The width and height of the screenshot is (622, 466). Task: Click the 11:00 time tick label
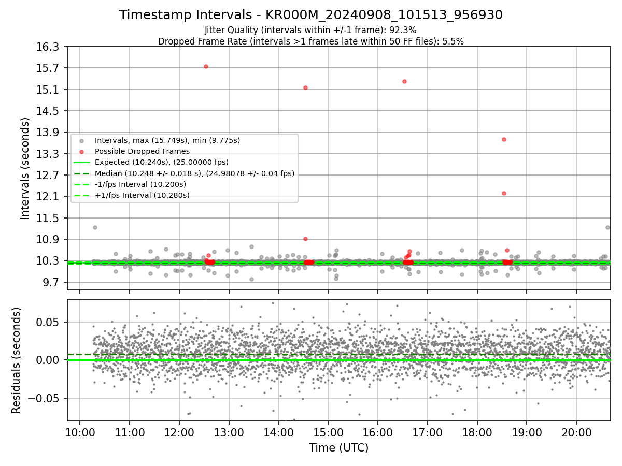tap(130, 433)
